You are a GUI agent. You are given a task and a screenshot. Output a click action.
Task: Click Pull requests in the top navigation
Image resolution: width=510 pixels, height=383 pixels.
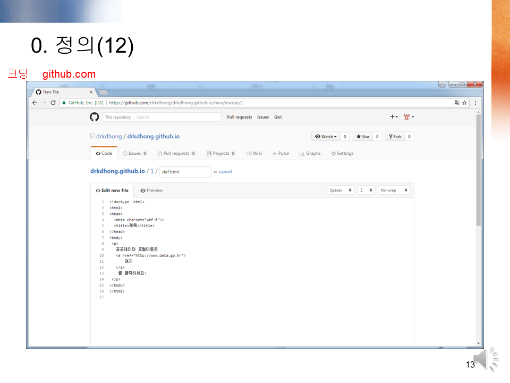point(240,117)
